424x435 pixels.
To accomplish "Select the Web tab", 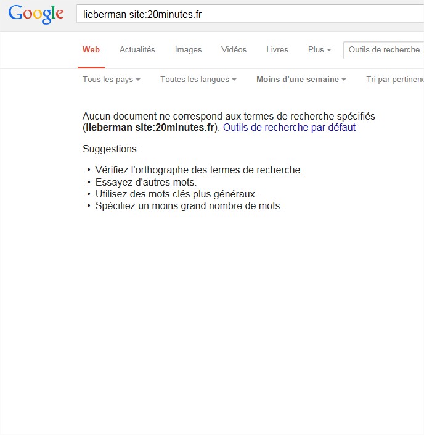I will pyautogui.click(x=91, y=49).
